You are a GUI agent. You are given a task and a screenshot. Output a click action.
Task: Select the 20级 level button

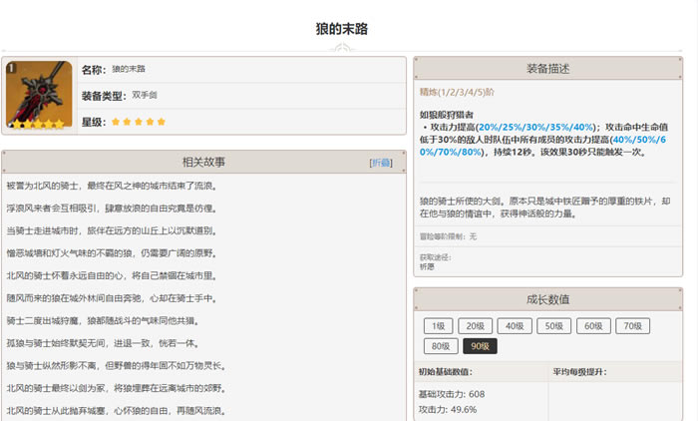pyautogui.click(x=477, y=325)
